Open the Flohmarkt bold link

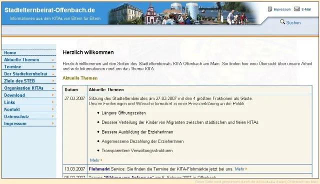tap(99, 169)
